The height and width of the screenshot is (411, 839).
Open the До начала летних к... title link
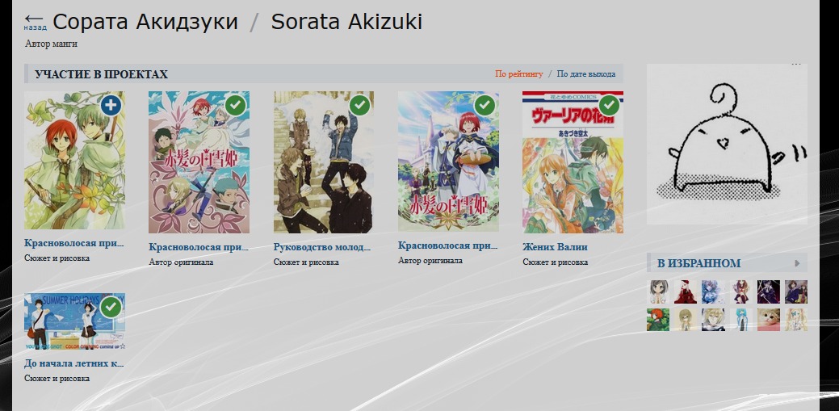(73, 364)
